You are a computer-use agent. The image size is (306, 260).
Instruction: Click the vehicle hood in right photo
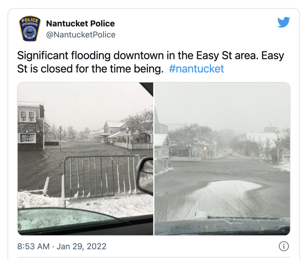[222, 226]
